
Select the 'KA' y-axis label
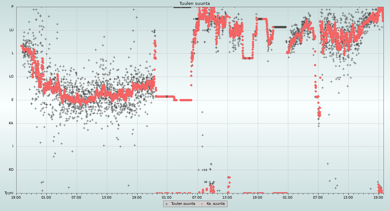pyautogui.click(x=11, y=123)
